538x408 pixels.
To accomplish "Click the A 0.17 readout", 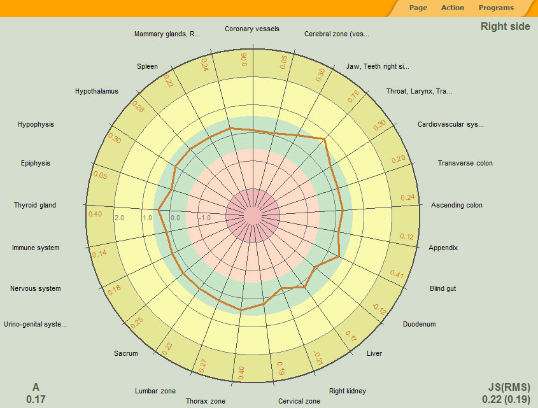I will pyautogui.click(x=36, y=393).
